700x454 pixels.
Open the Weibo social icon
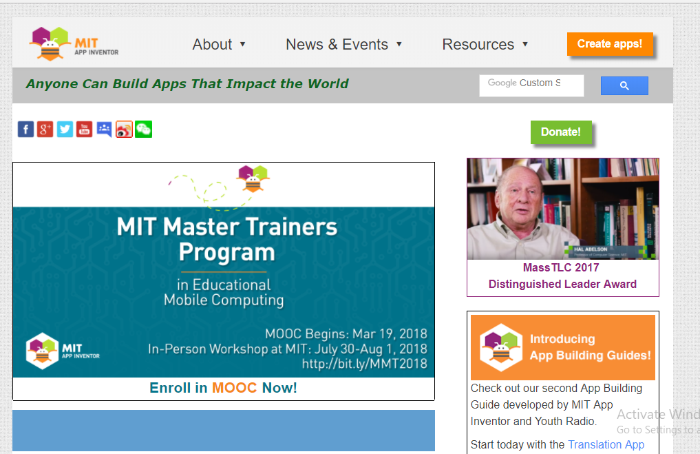click(x=124, y=130)
